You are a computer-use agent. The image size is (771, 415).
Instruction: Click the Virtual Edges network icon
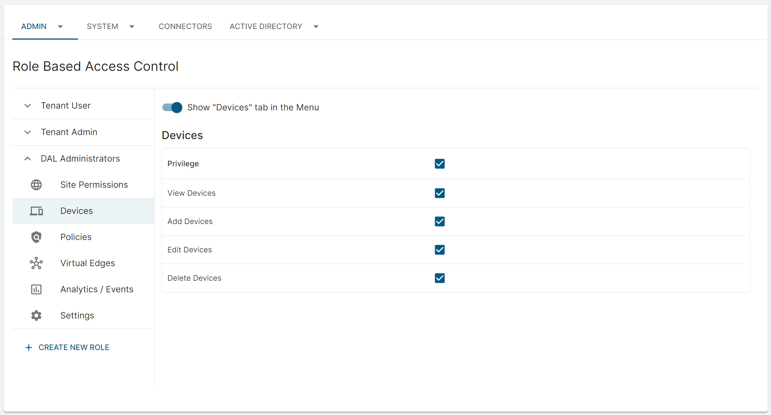tap(36, 263)
